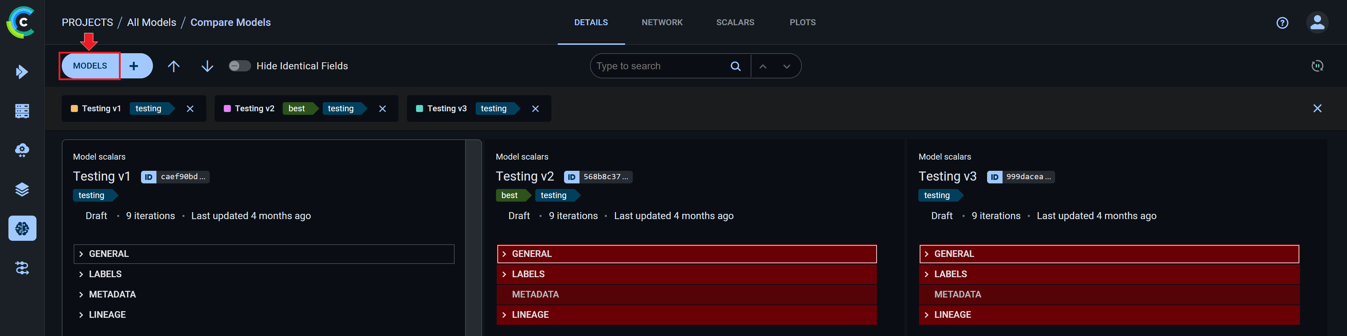The image size is (1347, 336).
Task: Click the MODELS button
Action: (90, 66)
